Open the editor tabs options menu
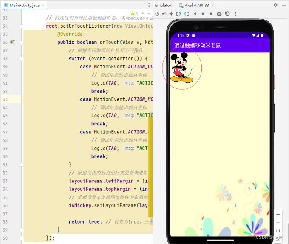This screenshot has width=289, height=244. 149,5
